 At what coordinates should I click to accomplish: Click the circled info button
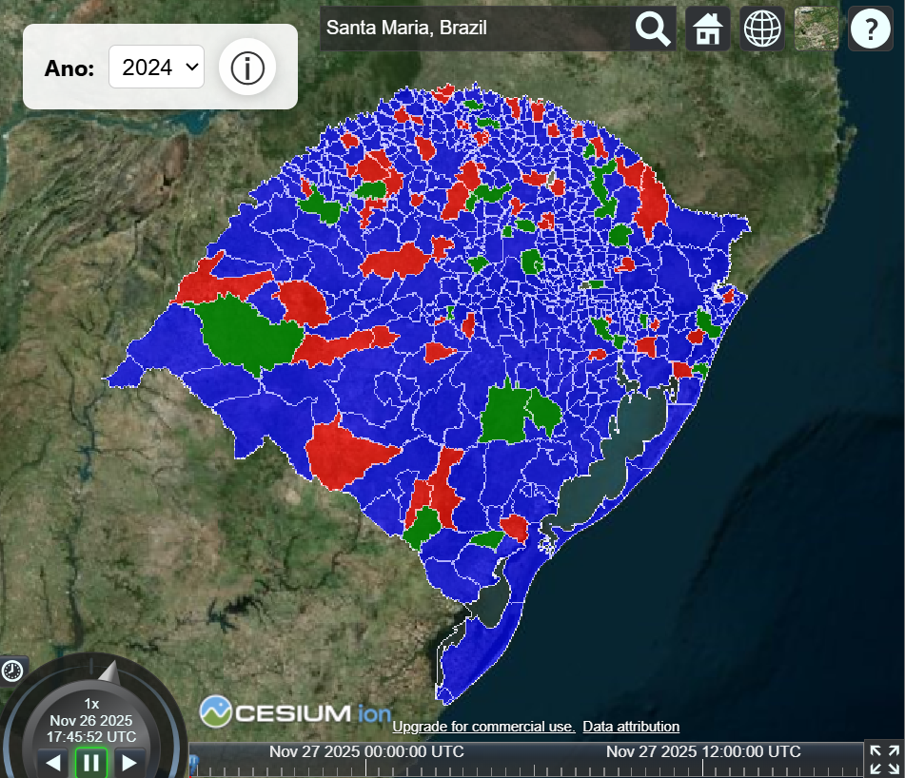tap(247, 68)
